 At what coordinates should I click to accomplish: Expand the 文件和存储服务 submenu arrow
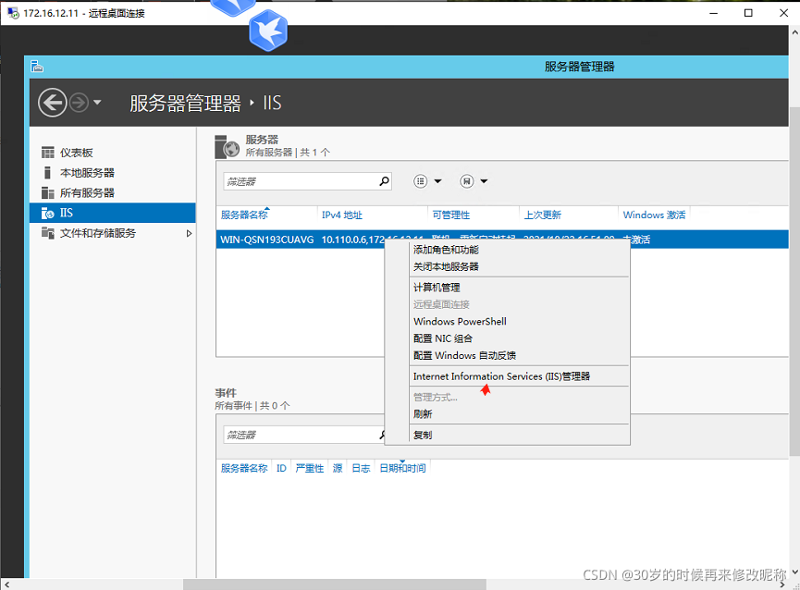pyautogui.click(x=189, y=234)
